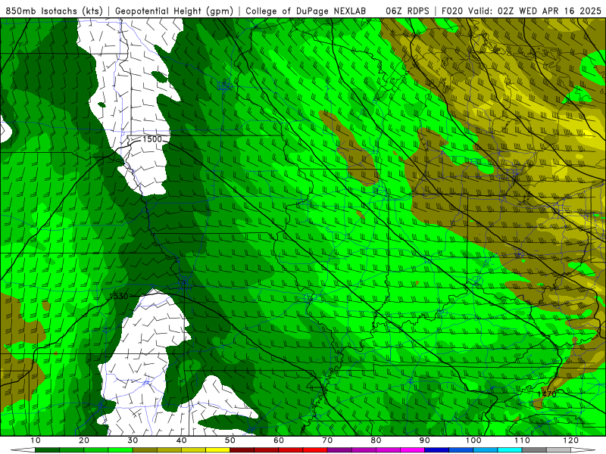
Task: Click the '850mb Isotachs (kts)' title text
Action: pos(54,11)
